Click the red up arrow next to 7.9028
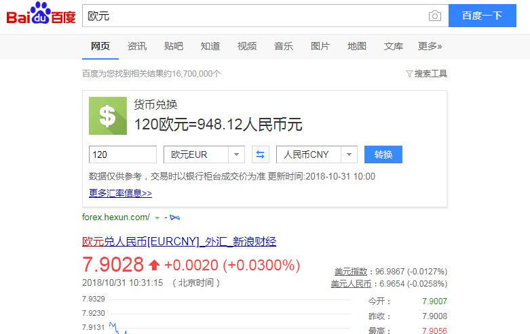Viewport: 530px width, 334px height. click(x=154, y=264)
